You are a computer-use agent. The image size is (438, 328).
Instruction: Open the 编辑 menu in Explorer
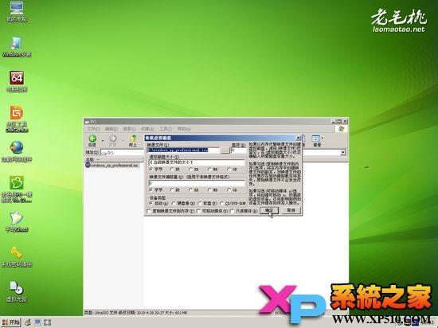click(111, 129)
